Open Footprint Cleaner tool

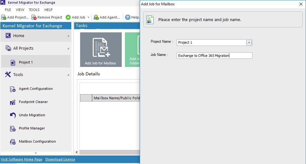[33, 102]
